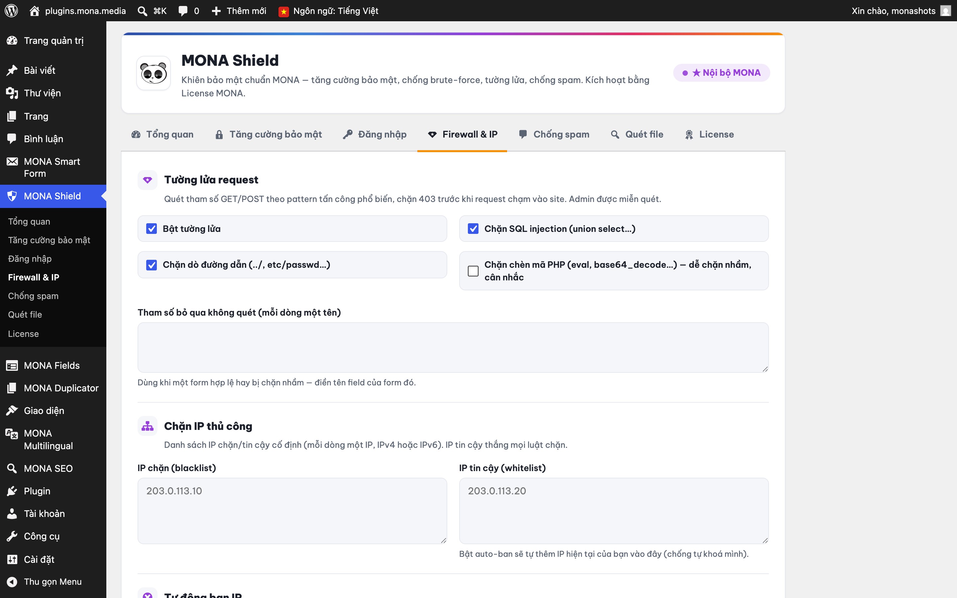Open Chống spam sidebar submenu link
The width and height of the screenshot is (957, 598).
33,296
